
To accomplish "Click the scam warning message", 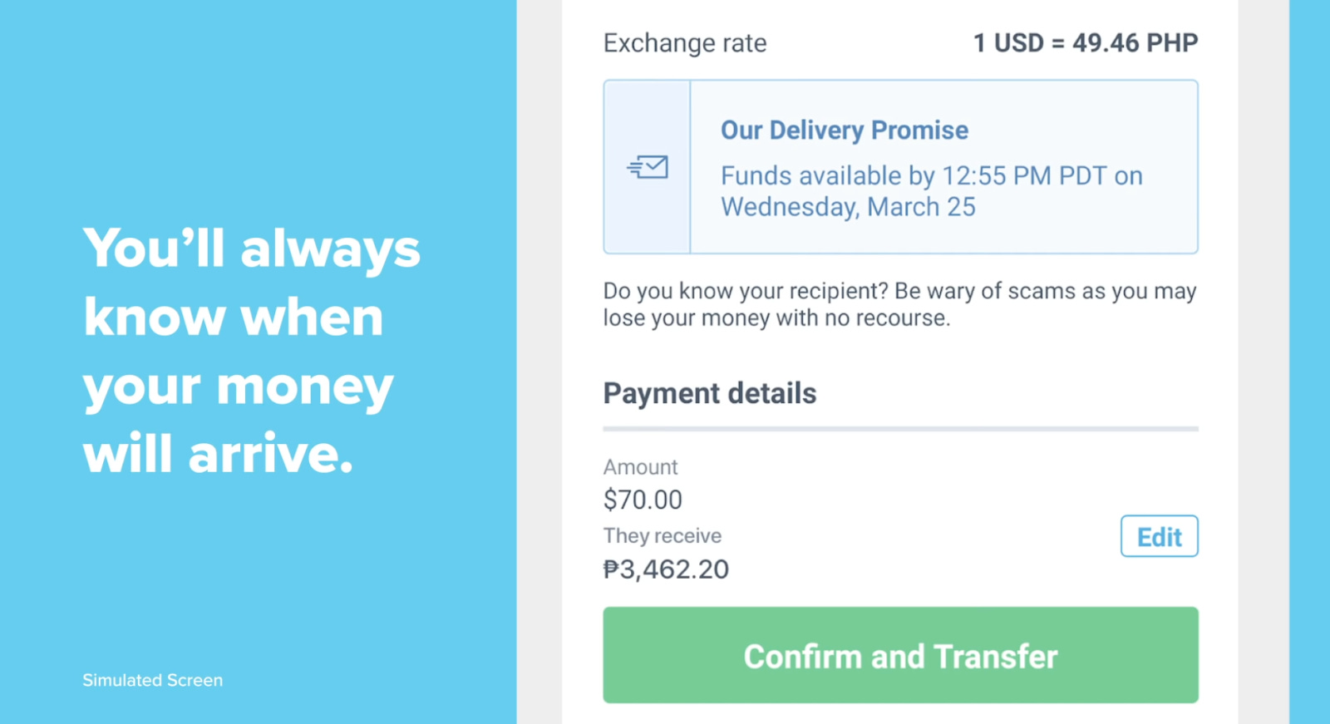I will coord(898,303).
